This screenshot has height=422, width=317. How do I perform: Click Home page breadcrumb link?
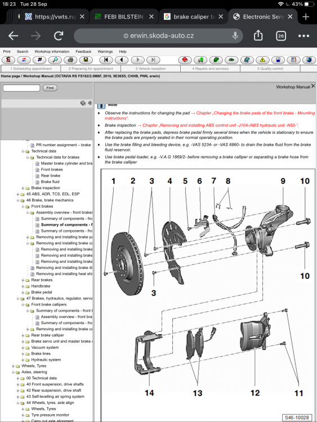tap(10, 76)
